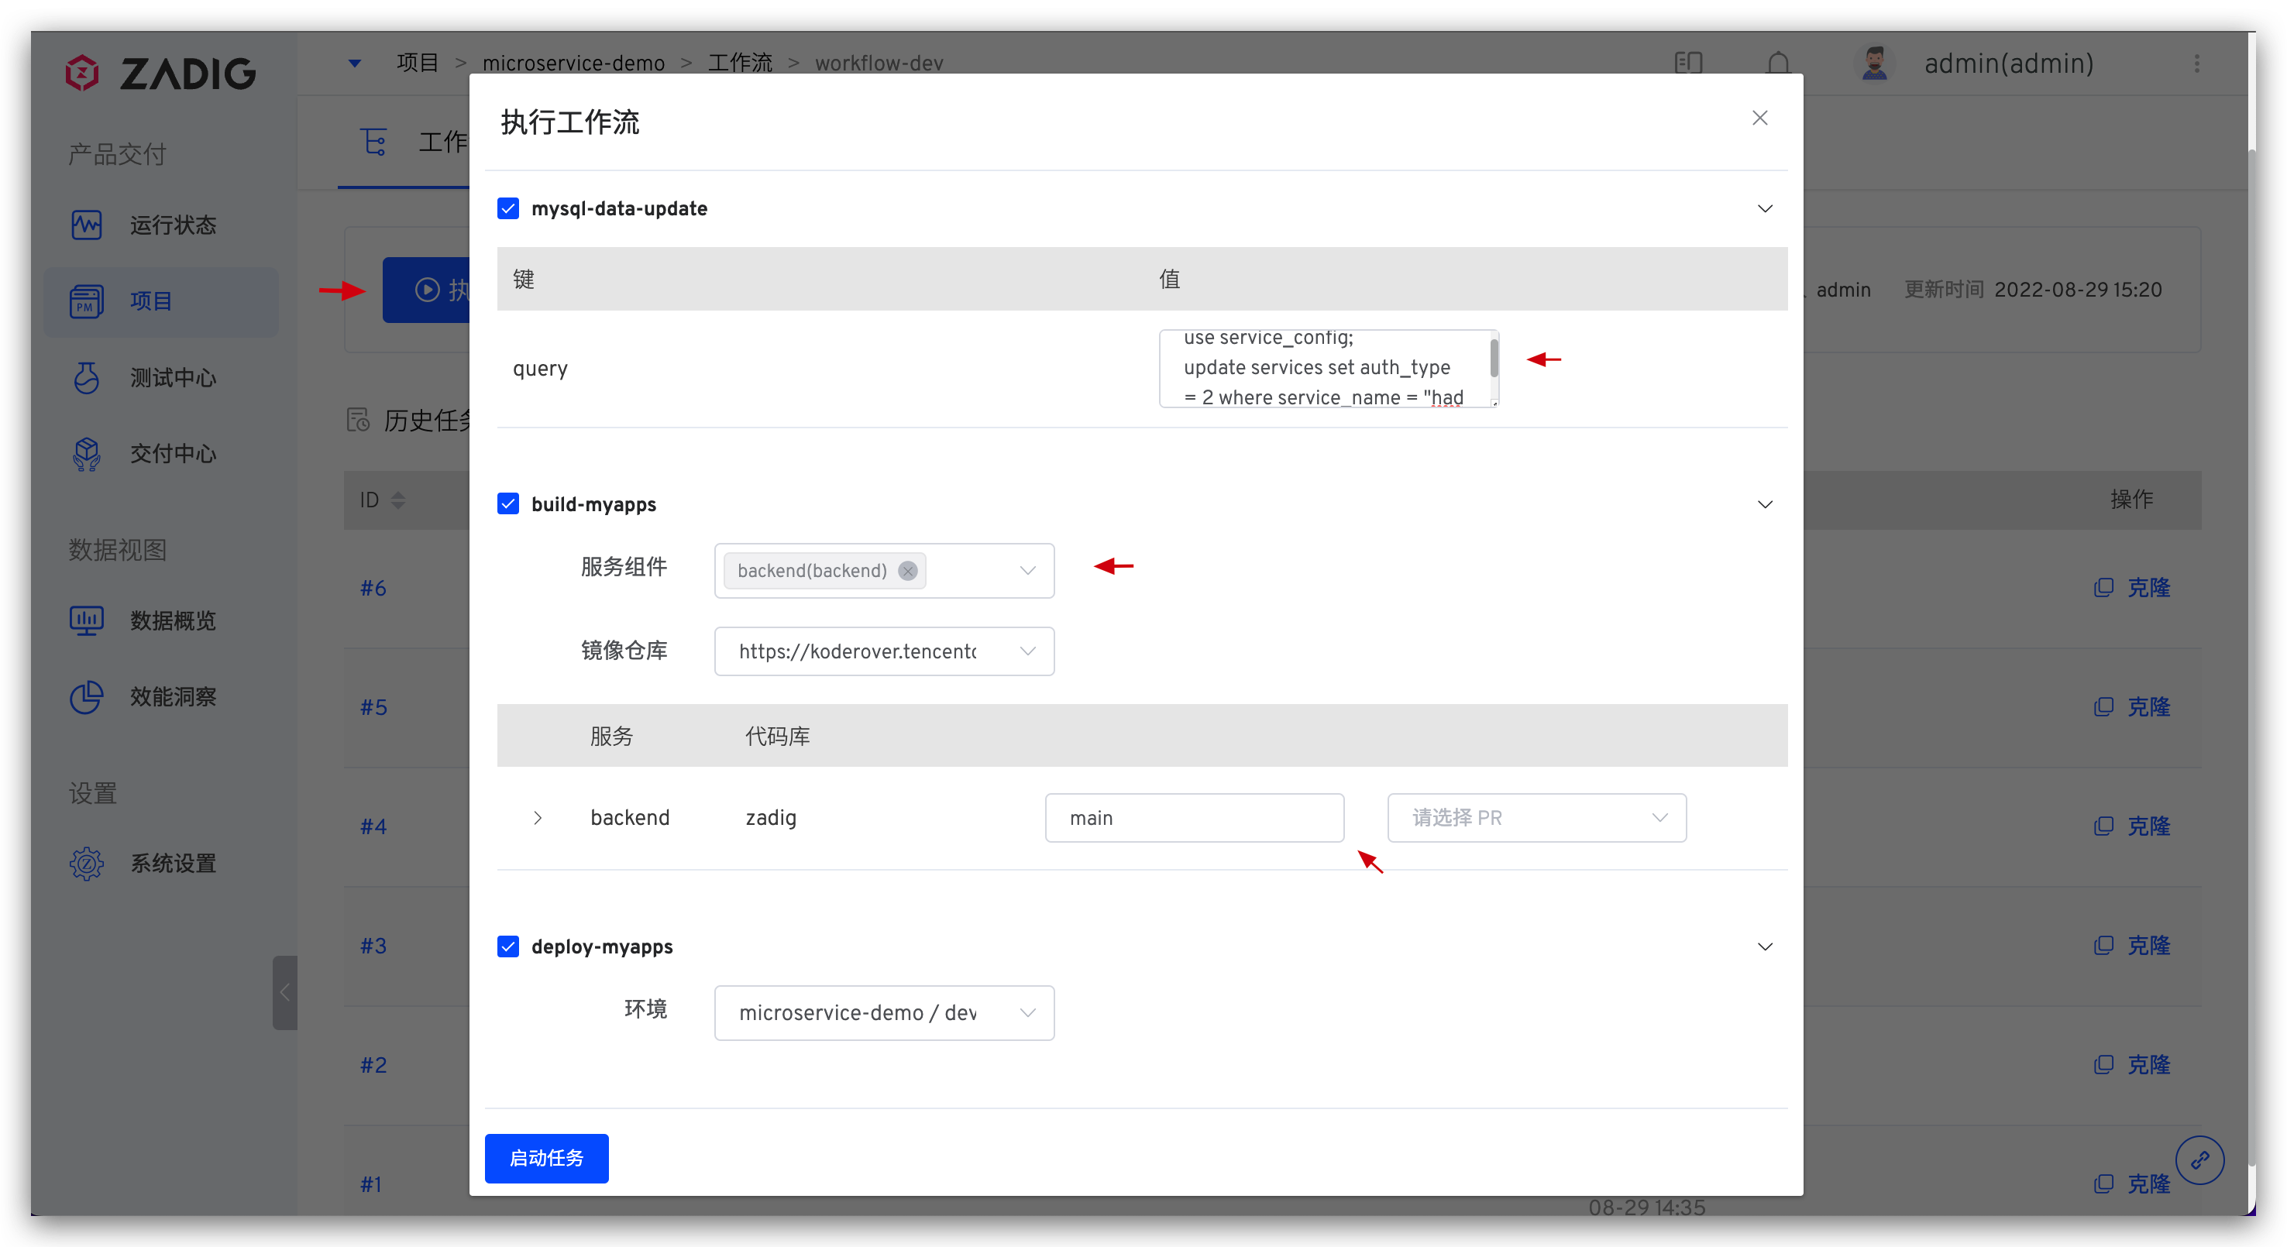Click 工作流 in the breadcrumb
The image size is (2287, 1247).
point(740,63)
